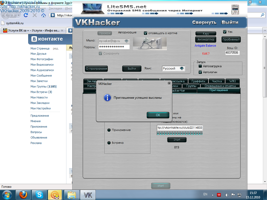The width and height of the screenshot is (267, 200).
Task: Click the VK program taskbar icon
Action: (88, 195)
